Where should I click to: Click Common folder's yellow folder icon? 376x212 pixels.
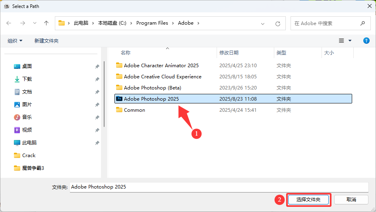click(x=119, y=110)
